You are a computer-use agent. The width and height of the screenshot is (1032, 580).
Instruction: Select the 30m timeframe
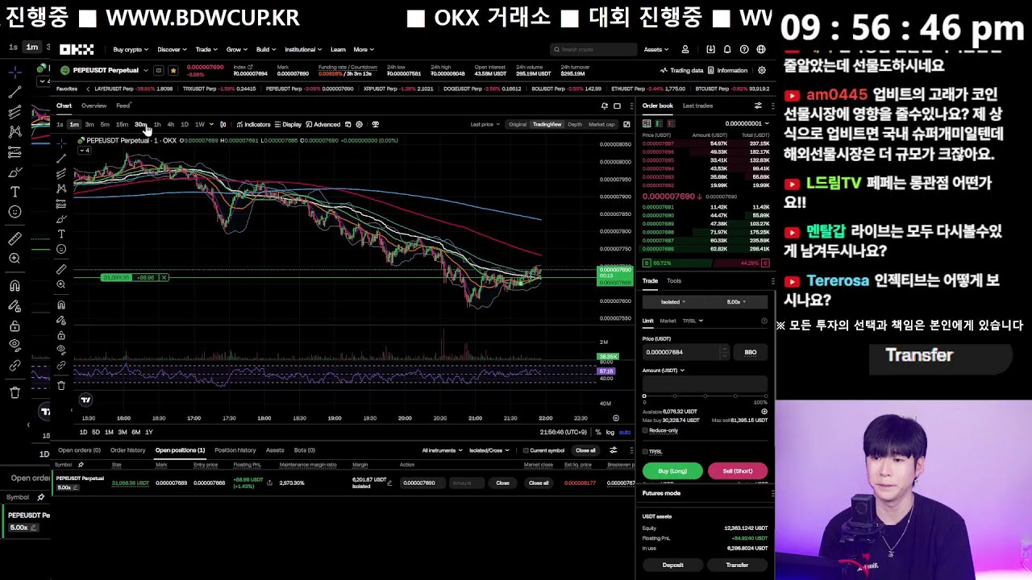tap(139, 124)
